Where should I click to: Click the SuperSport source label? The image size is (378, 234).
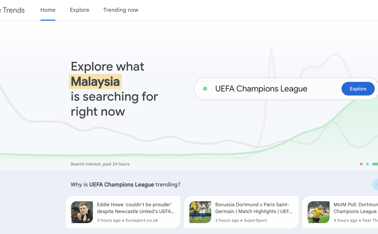(255, 220)
